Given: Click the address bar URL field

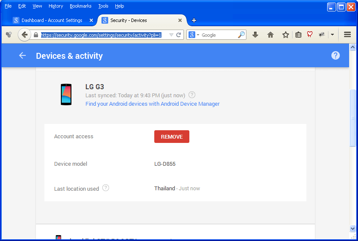Looking at the screenshot, I should [101, 35].
